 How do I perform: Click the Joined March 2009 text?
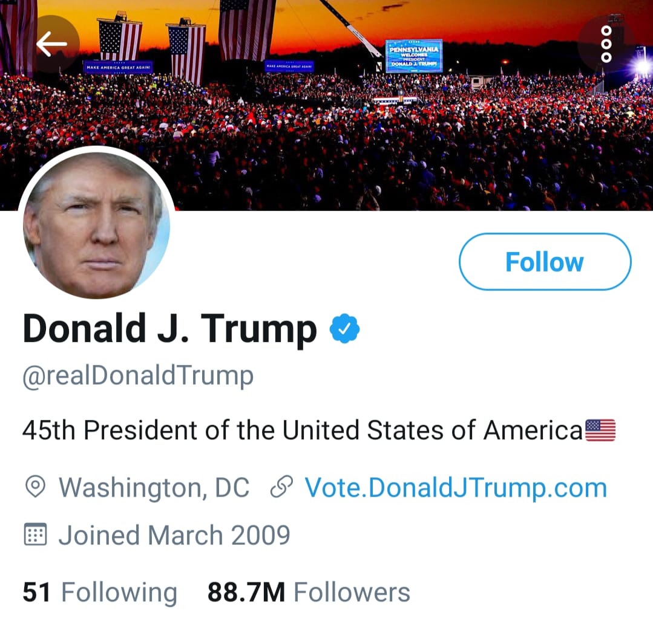(174, 535)
